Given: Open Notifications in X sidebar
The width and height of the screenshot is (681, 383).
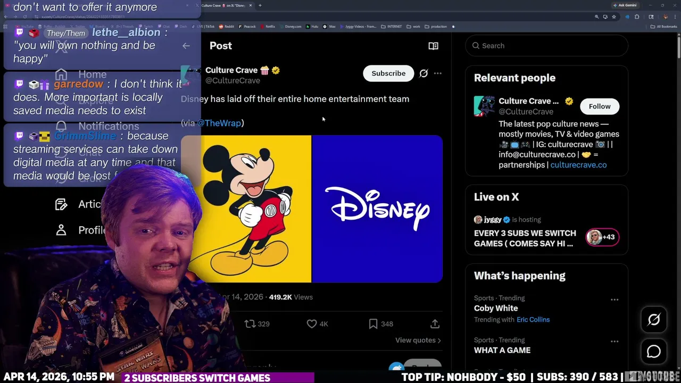Looking at the screenshot, I should pyautogui.click(x=96, y=126).
